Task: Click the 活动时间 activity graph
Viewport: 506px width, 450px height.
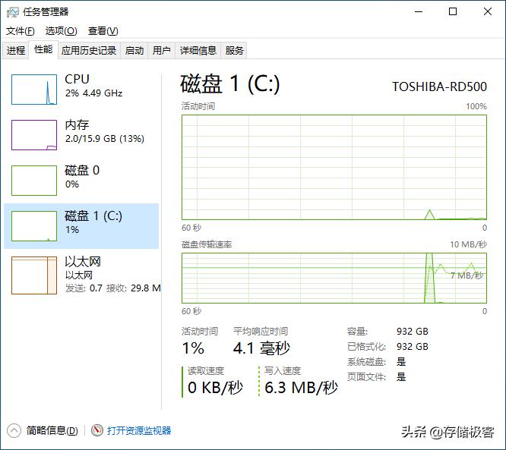Action: click(334, 167)
